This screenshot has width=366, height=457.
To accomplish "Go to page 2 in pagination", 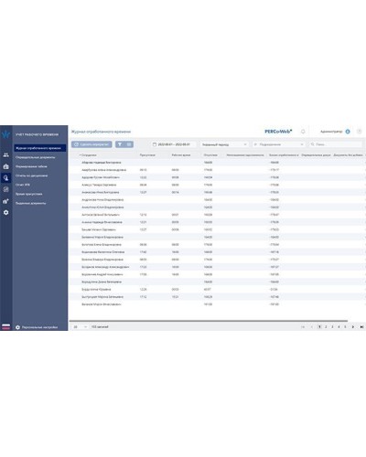I will coord(326,327).
